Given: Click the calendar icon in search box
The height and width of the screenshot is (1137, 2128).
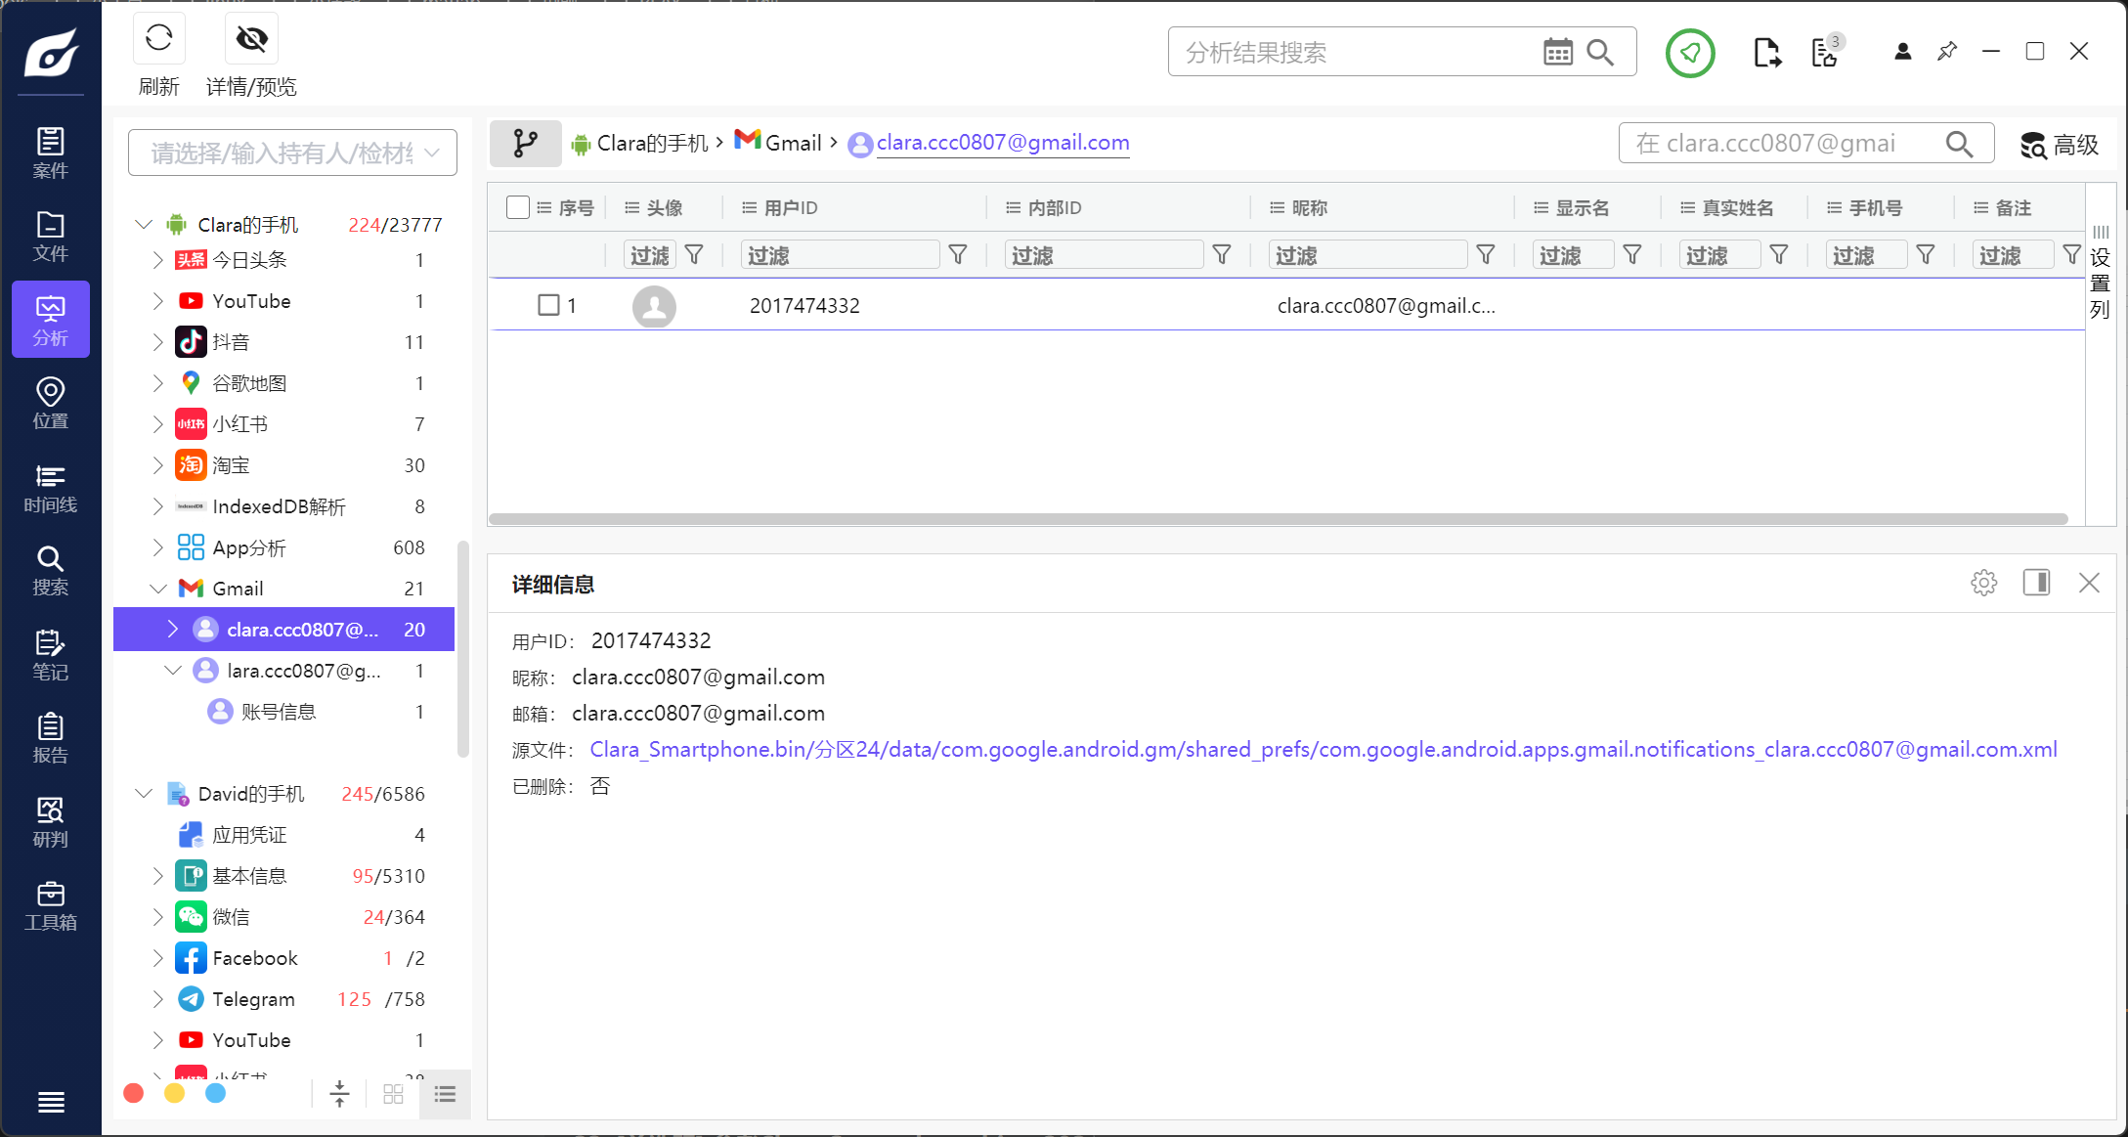Looking at the screenshot, I should pos(1557,53).
